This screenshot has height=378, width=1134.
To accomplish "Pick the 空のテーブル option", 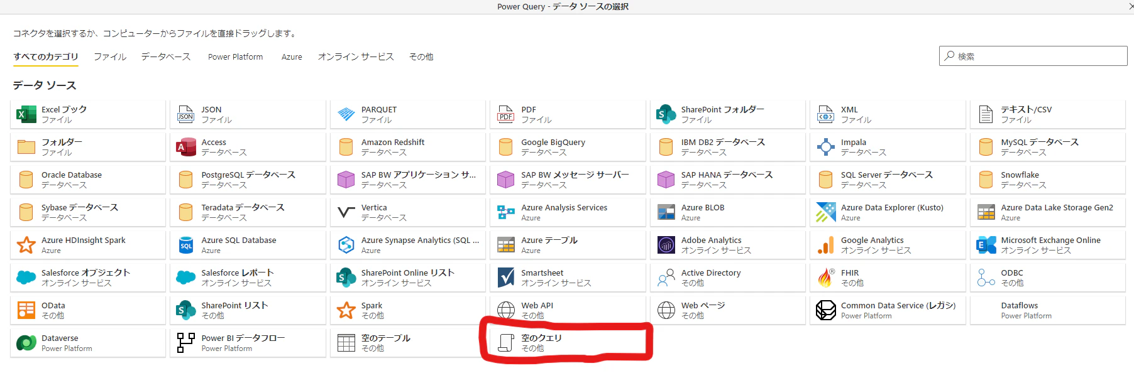I will click(408, 343).
